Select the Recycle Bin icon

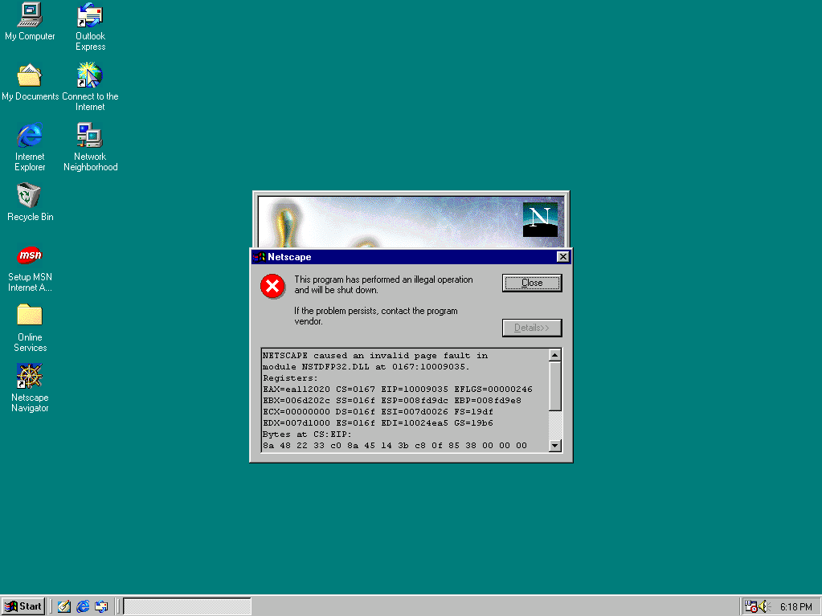(30, 202)
